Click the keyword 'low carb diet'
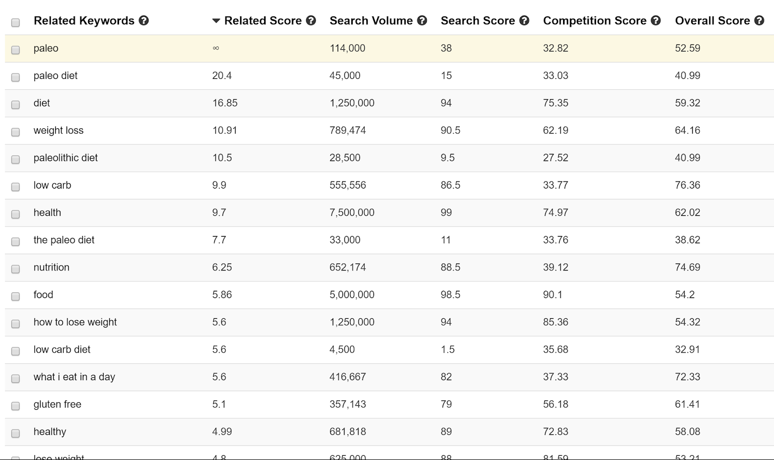 click(x=62, y=349)
